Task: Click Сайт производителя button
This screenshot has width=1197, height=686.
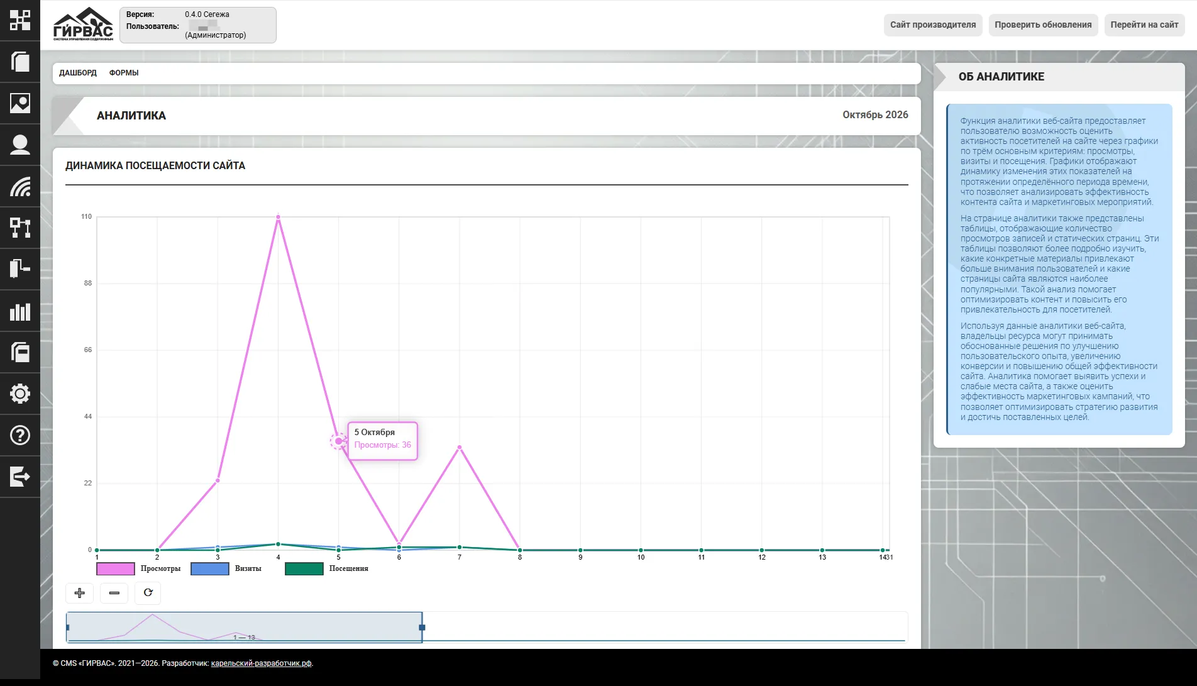Action: [933, 25]
